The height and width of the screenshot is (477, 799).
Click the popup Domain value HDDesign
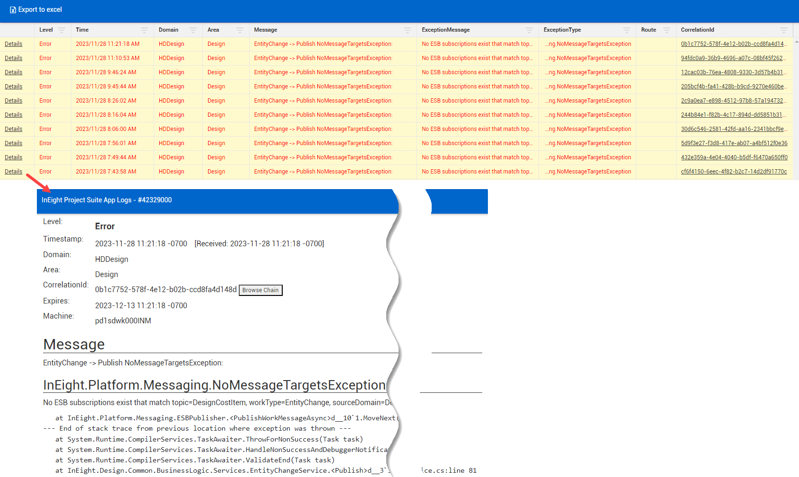pos(112,259)
